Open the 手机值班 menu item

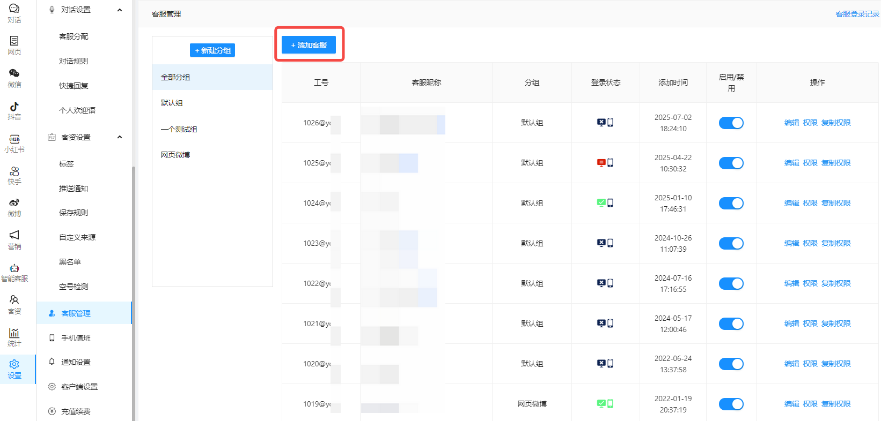pyautogui.click(x=76, y=338)
